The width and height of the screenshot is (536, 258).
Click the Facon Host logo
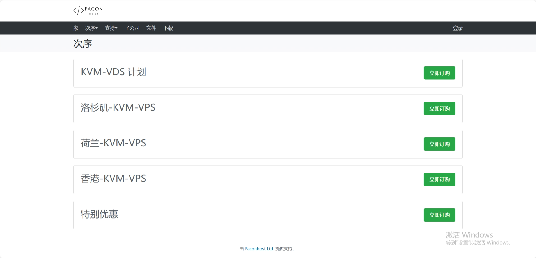(x=87, y=10)
